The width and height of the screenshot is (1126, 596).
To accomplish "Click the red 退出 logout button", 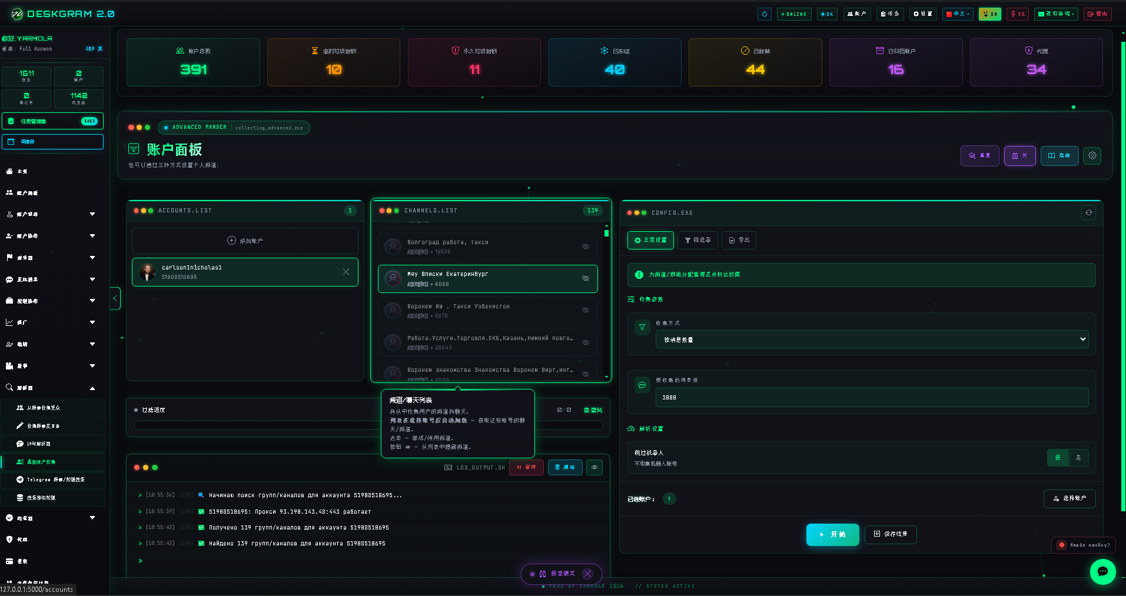I will coord(1097,14).
